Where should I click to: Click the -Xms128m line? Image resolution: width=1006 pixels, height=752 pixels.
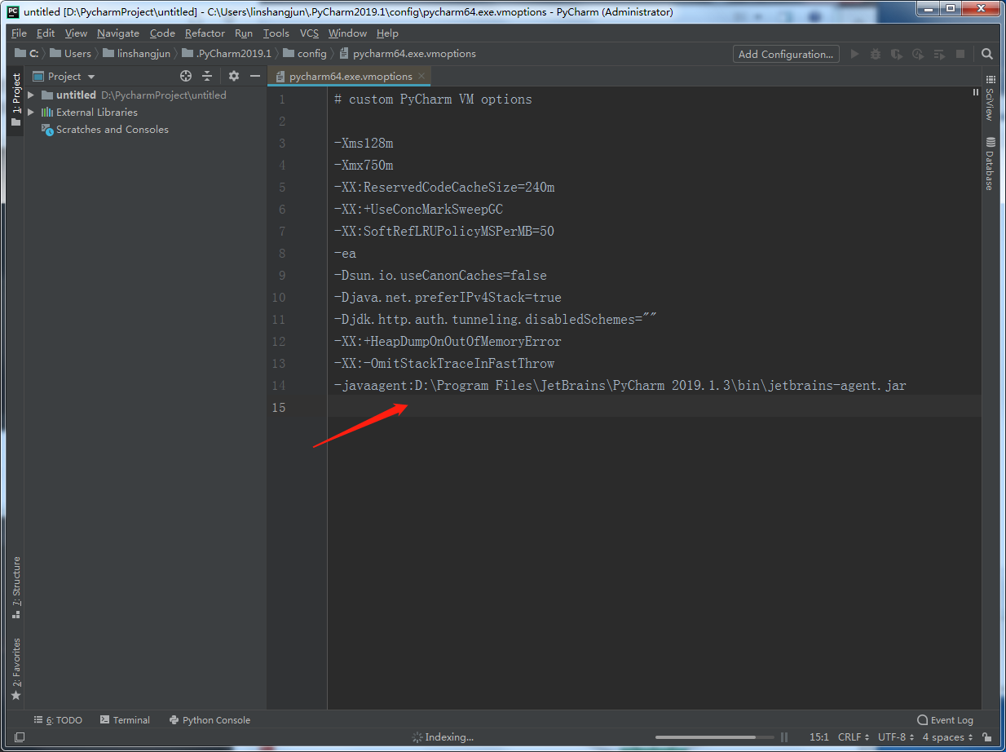tap(364, 144)
